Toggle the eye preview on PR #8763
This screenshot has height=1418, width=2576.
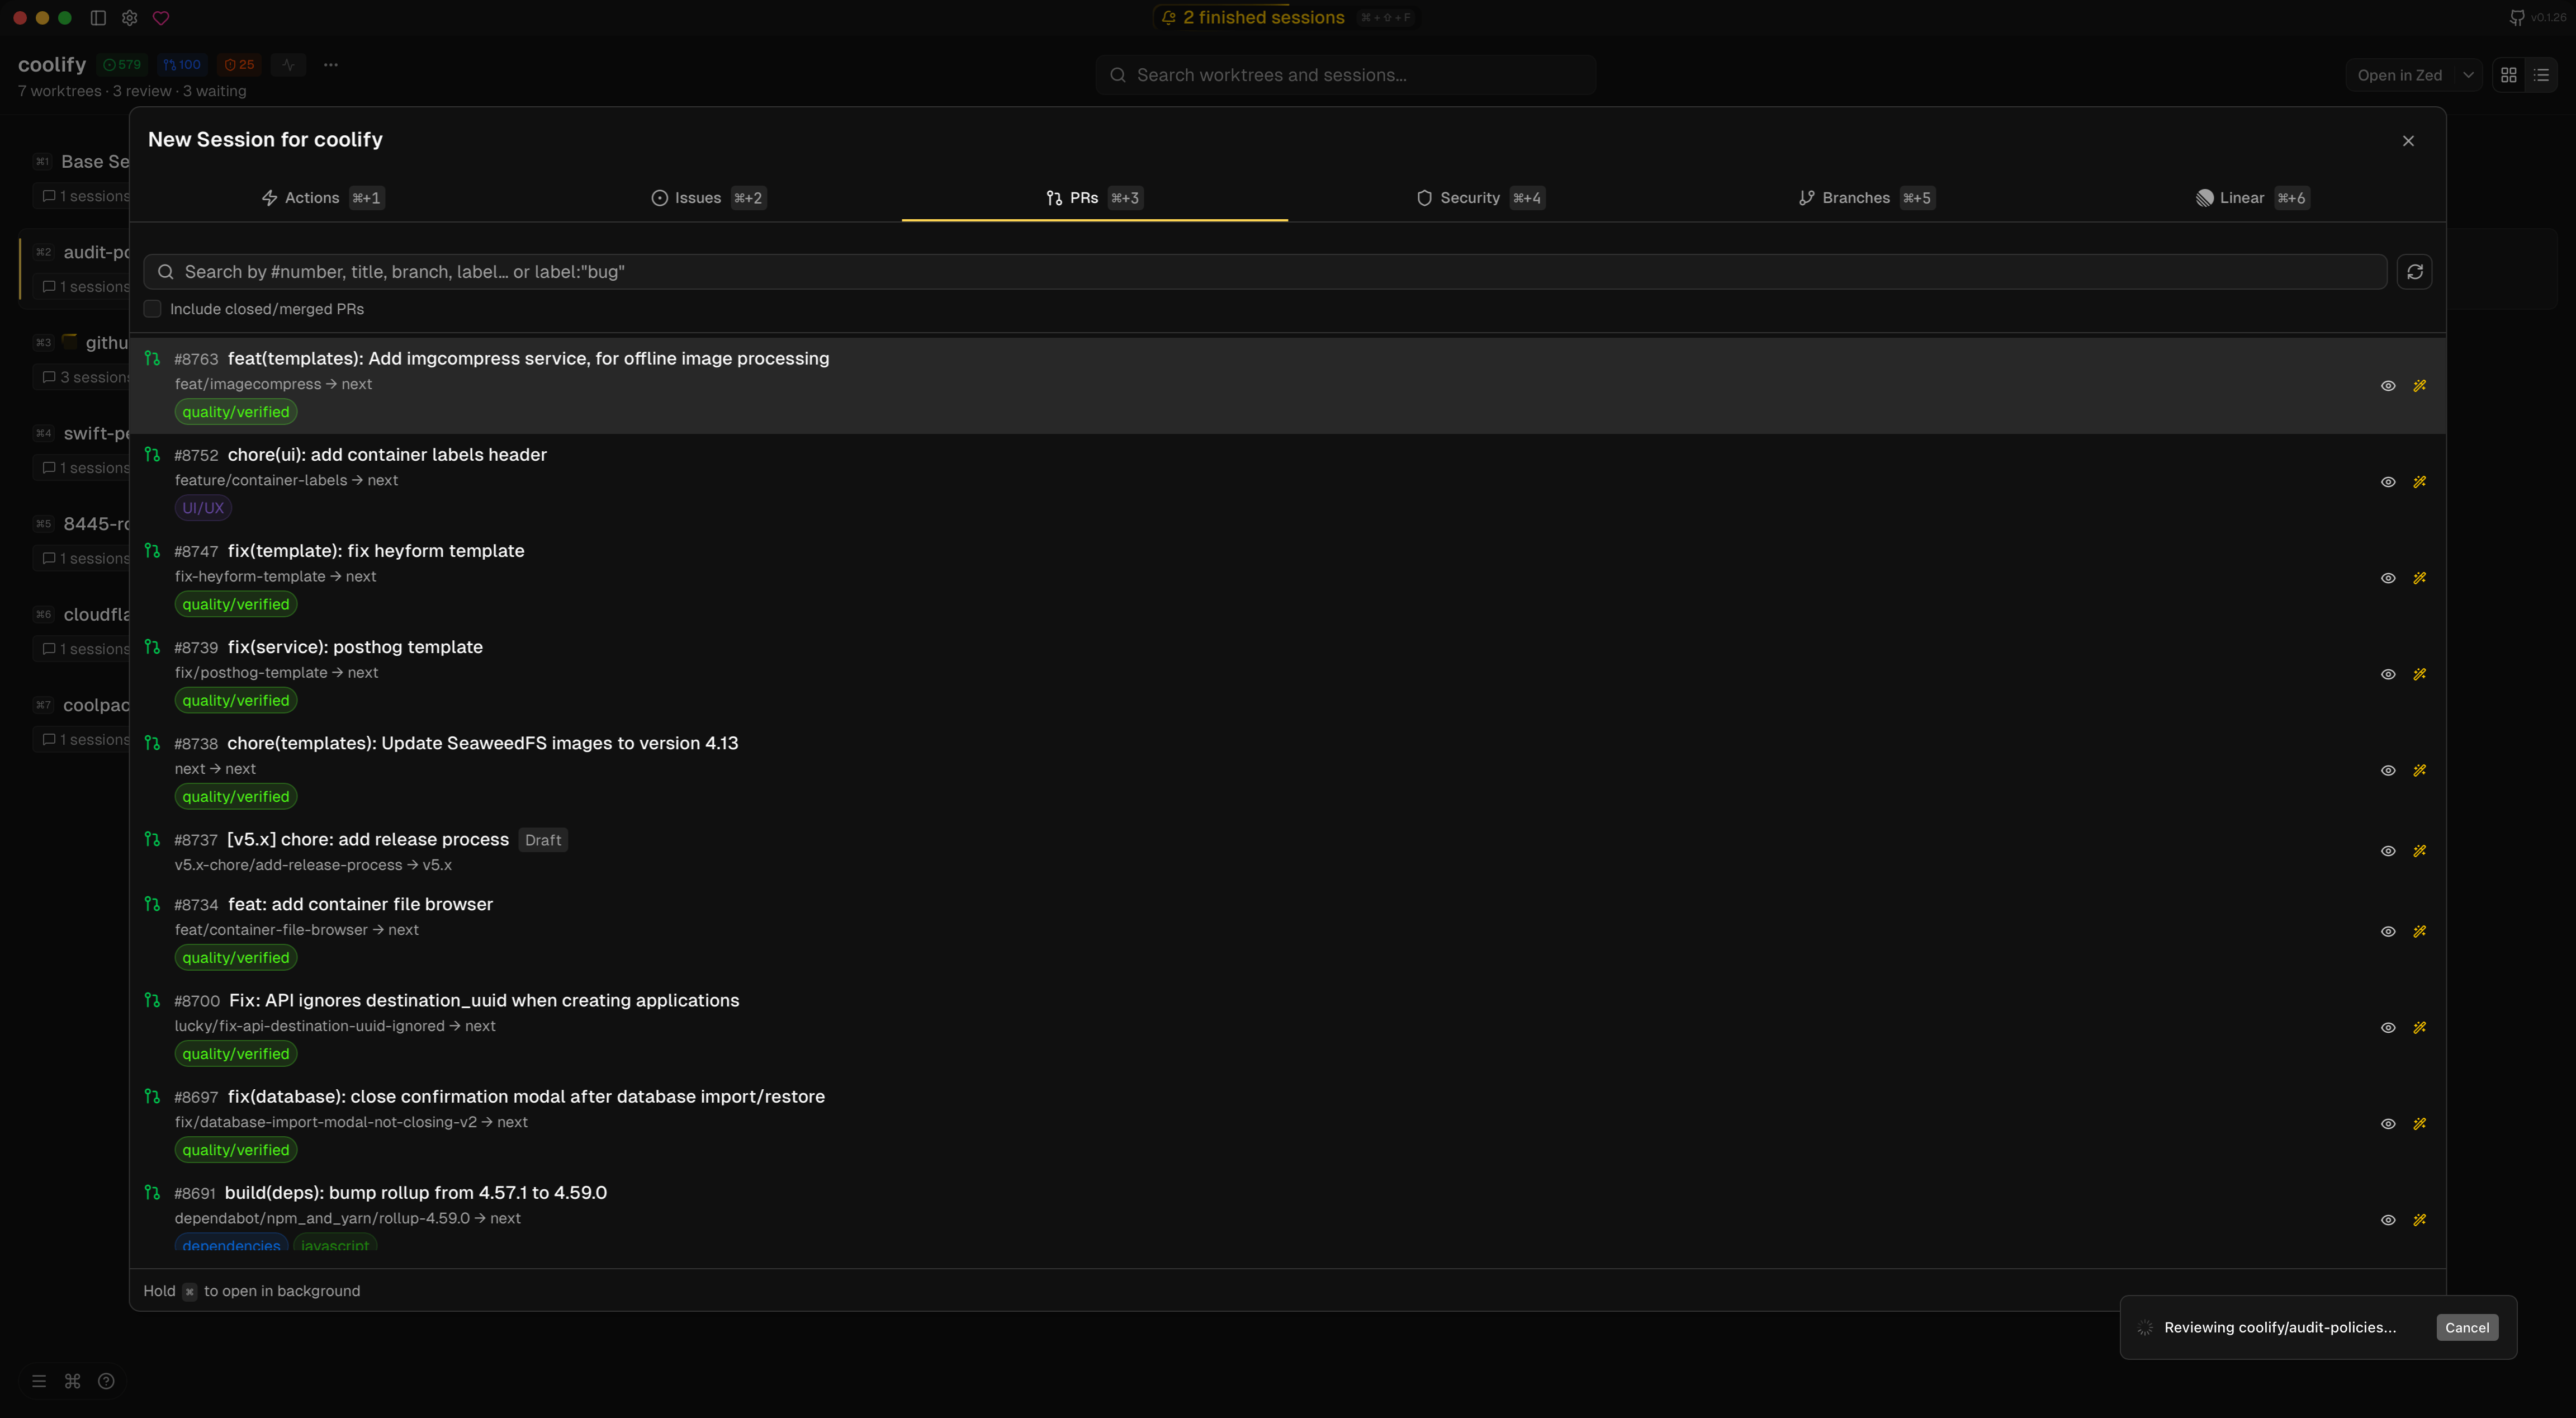[x=2388, y=385]
